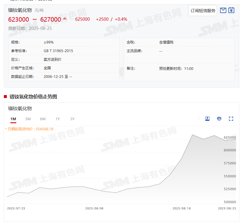Screen dimensions: 242x223
Task: Click the red square section marker
Action: coord(5,97)
